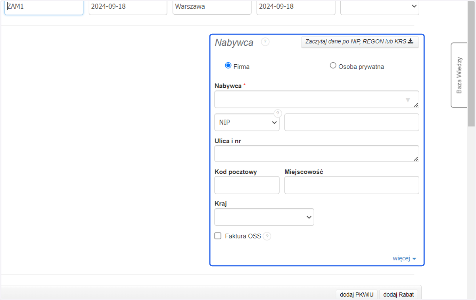Click the dodaj PKWiU button
Viewport: 476px width, 300px height.
(357, 294)
